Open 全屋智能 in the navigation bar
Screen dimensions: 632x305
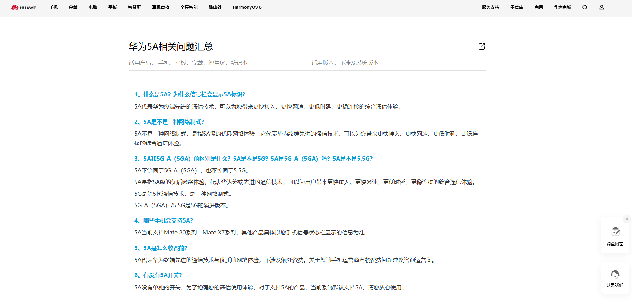coord(189,7)
